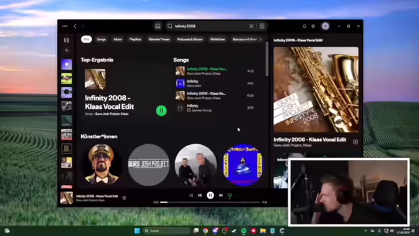Viewport: 419px width, 236px height.
Task: Open Google Chrome from taskbar
Action: tap(205, 231)
